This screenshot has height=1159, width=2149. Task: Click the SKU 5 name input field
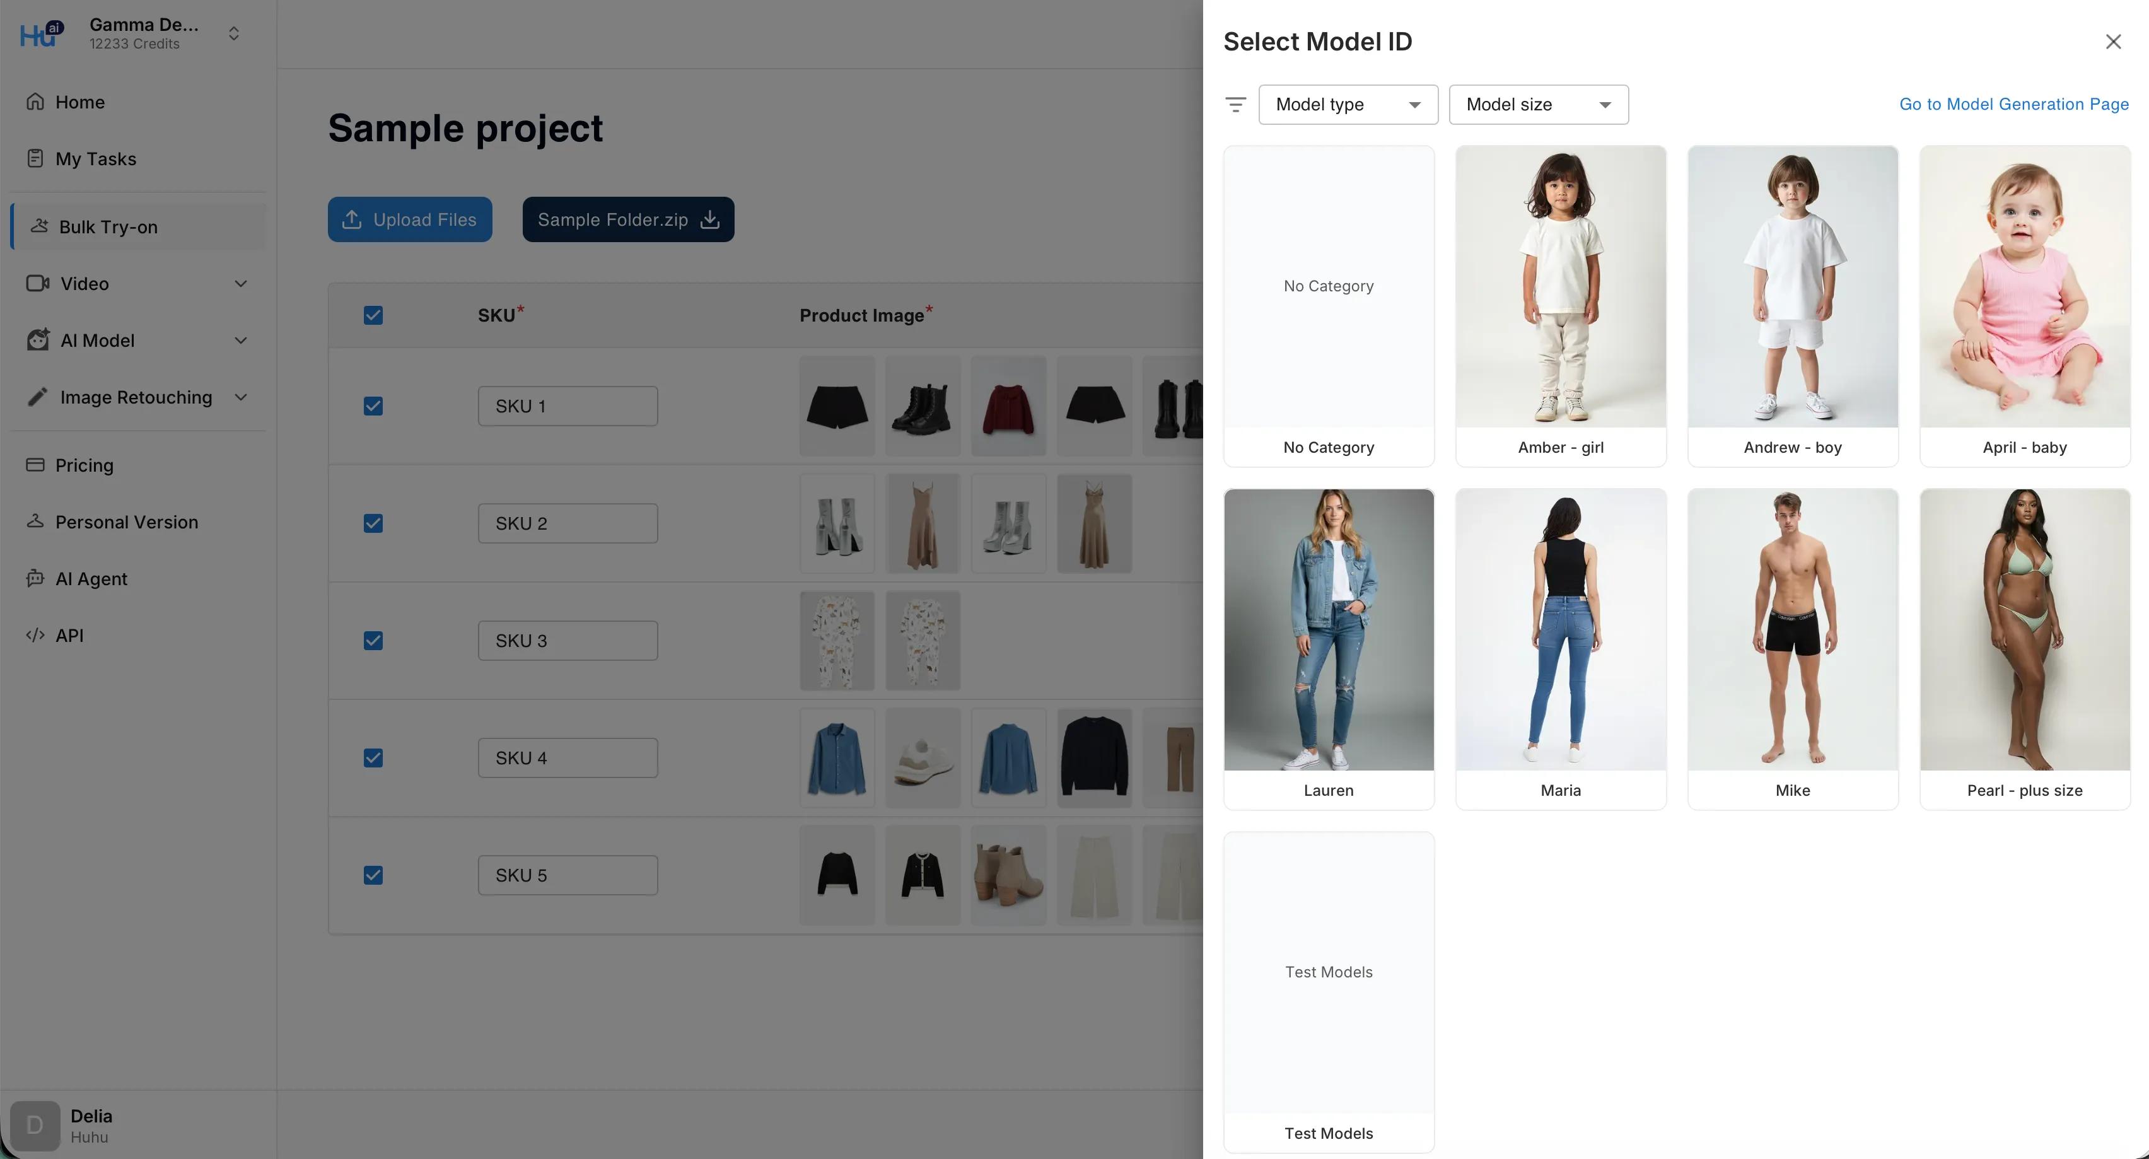pyautogui.click(x=568, y=875)
